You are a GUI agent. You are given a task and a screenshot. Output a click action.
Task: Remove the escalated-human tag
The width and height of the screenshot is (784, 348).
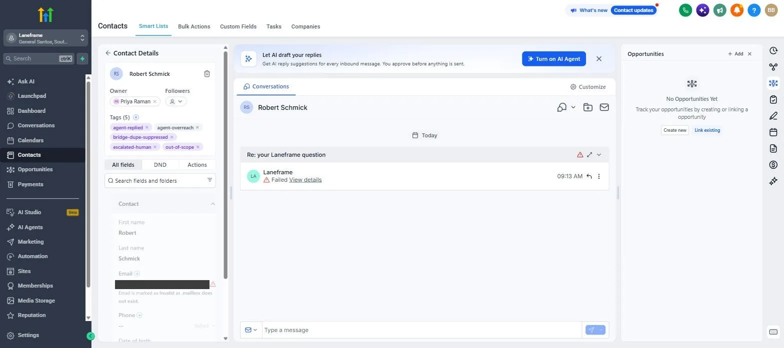click(x=155, y=147)
